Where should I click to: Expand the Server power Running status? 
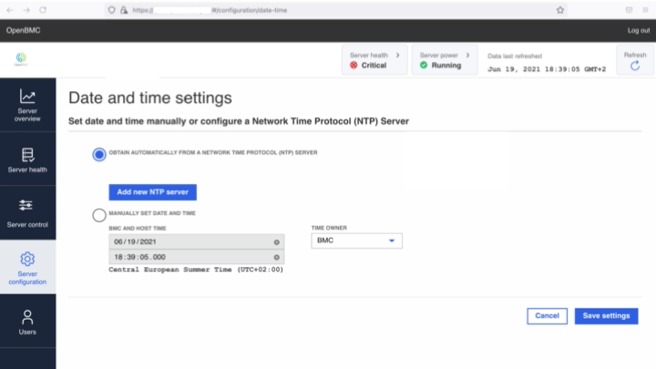point(445,60)
